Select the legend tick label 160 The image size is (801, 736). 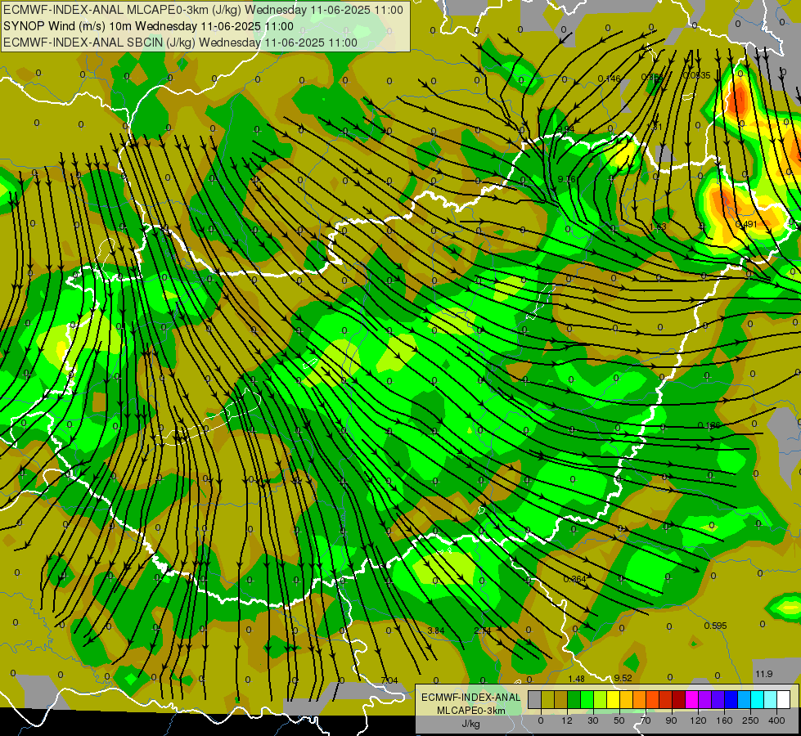click(x=724, y=720)
